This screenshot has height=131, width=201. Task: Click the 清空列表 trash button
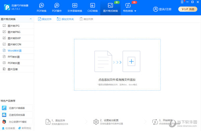coord(86,19)
